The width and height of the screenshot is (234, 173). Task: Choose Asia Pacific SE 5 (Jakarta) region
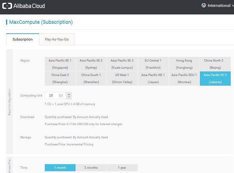(x=215, y=78)
